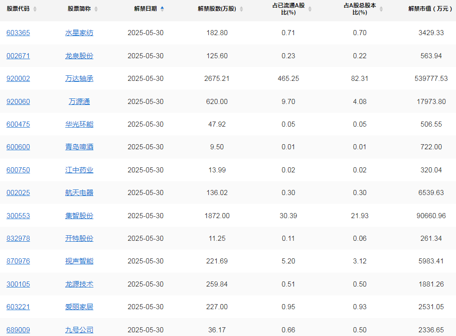Image resolution: width=456 pixels, height=336 pixels.
Task: Open stock code 920002
Action: [x=19, y=79]
